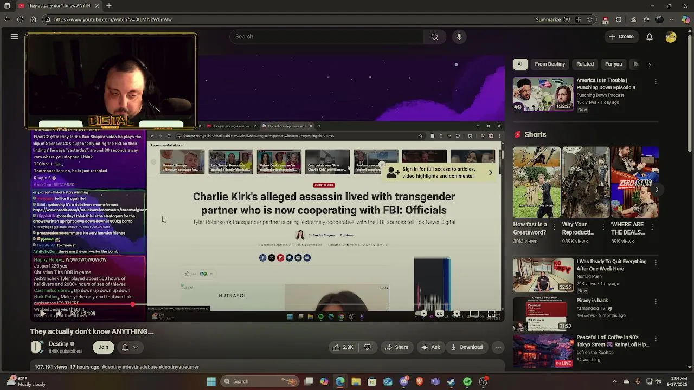Open options for Peaceful Lofi Coffee stream

pos(656,338)
